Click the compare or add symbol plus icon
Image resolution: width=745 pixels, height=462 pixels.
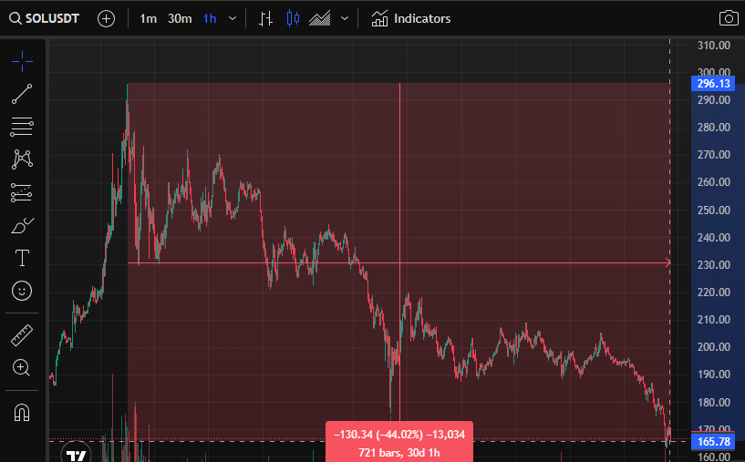point(106,18)
